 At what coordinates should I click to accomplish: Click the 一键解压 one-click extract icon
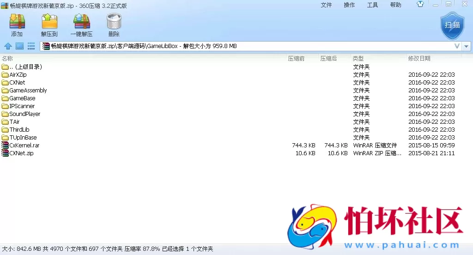click(81, 22)
